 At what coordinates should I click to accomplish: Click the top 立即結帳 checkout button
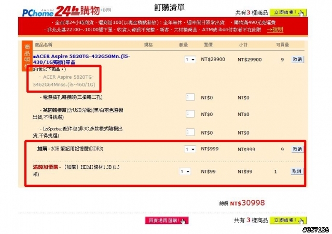pos(288,12)
